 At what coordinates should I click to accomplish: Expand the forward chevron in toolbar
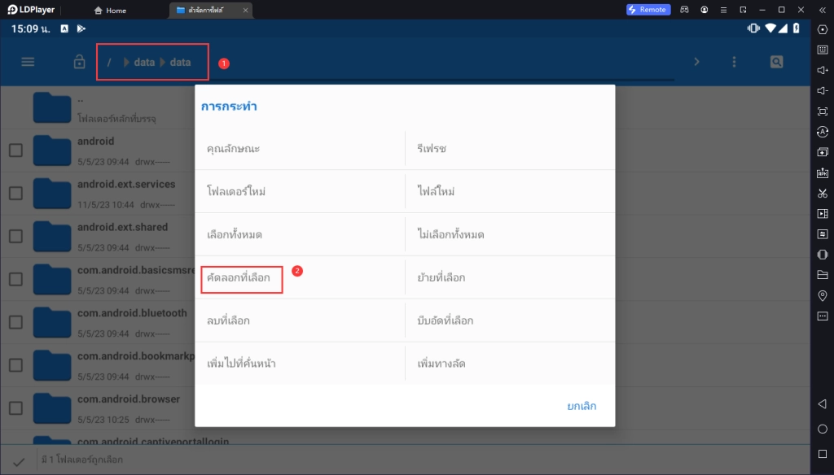point(696,62)
